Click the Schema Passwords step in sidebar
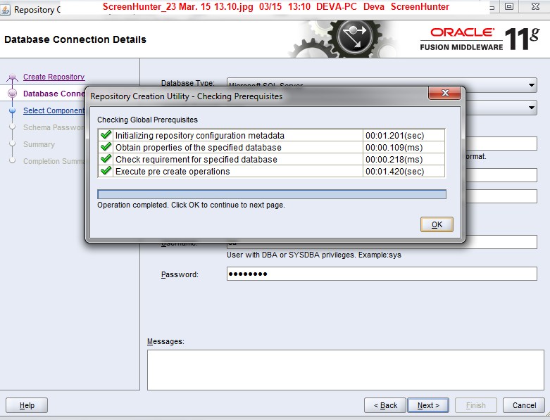550x420 pixels. 54,127
